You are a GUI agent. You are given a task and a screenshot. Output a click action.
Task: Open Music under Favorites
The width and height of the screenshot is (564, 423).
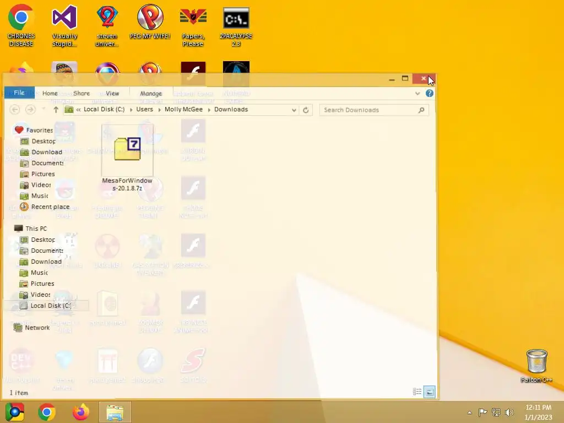point(35,196)
